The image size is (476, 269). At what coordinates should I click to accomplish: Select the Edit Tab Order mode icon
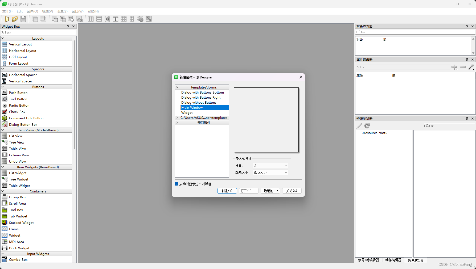pyautogui.click(x=79, y=19)
